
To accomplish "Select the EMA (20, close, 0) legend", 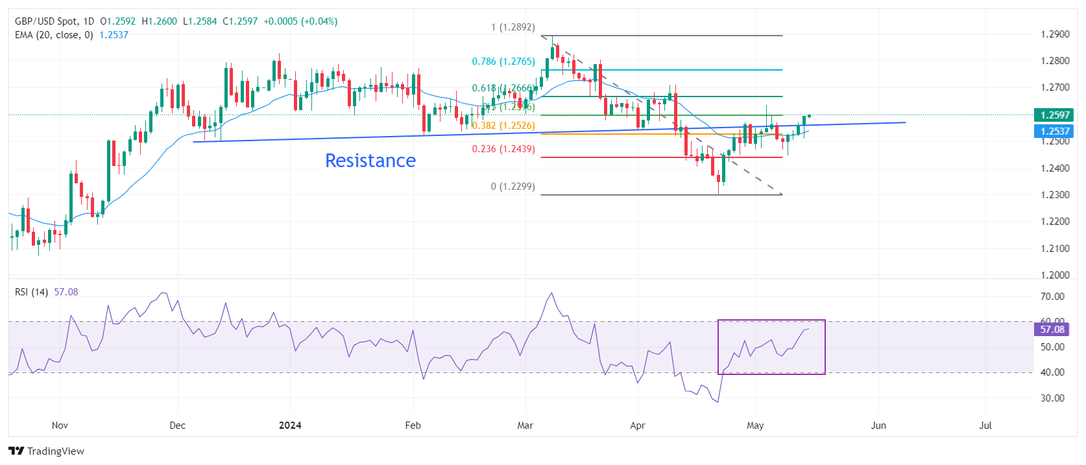I will tap(54, 35).
